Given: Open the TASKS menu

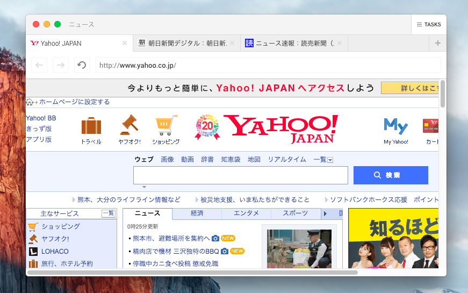Looking at the screenshot, I should click(x=429, y=25).
